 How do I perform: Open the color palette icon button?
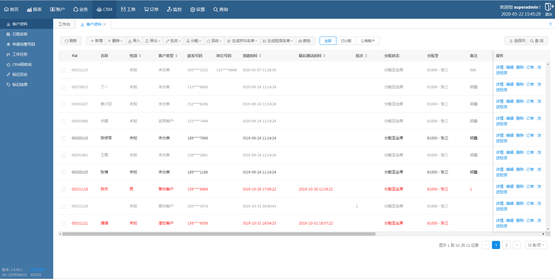pos(305,41)
